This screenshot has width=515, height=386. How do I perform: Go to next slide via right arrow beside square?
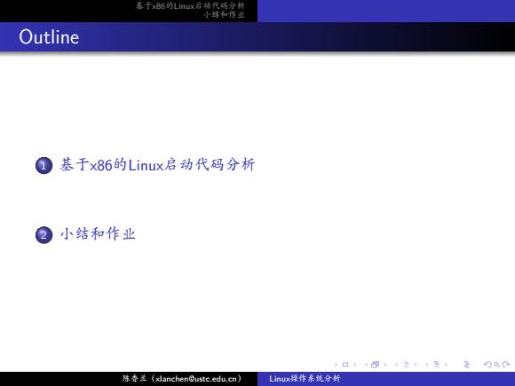point(355,365)
